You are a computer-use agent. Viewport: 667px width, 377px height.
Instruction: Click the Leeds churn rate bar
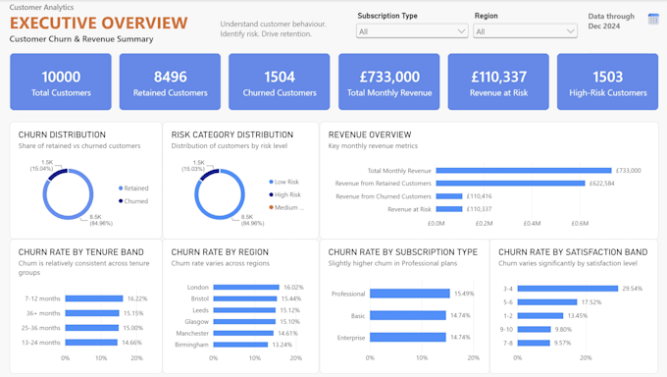pos(244,310)
